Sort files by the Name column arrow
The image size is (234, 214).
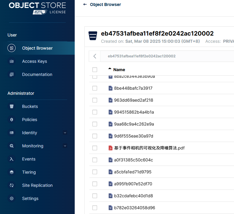click(110, 68)
